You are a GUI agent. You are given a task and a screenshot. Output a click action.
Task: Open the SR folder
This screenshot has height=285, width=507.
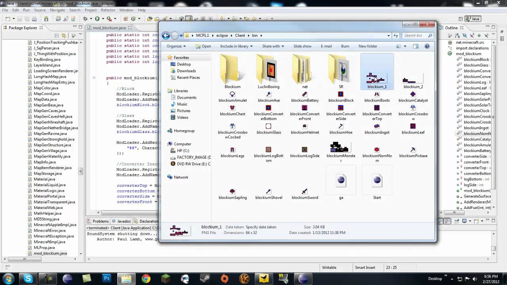(x=341, y=72)
